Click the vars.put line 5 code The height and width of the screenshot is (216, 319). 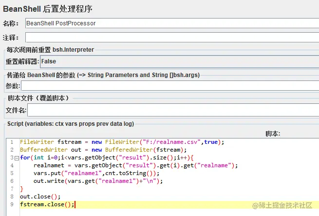point(96,173)
